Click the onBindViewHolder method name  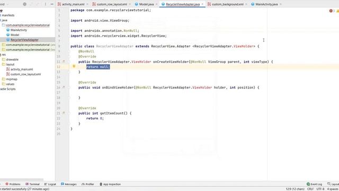(118, 88)
